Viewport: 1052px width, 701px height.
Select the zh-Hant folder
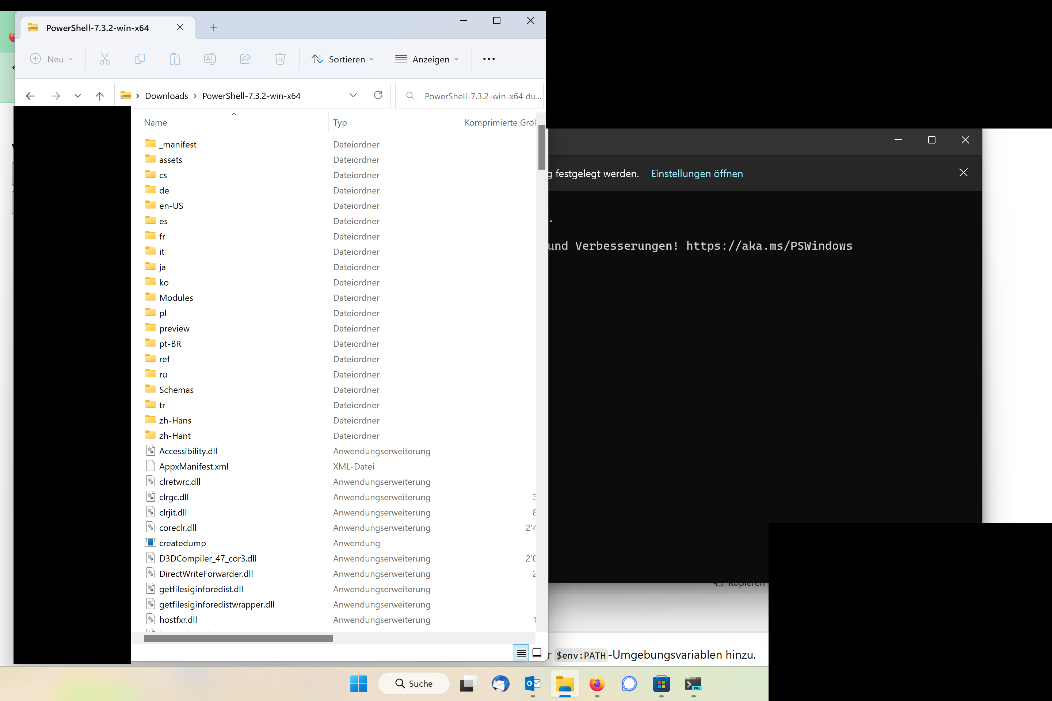(x=175, y=436)
